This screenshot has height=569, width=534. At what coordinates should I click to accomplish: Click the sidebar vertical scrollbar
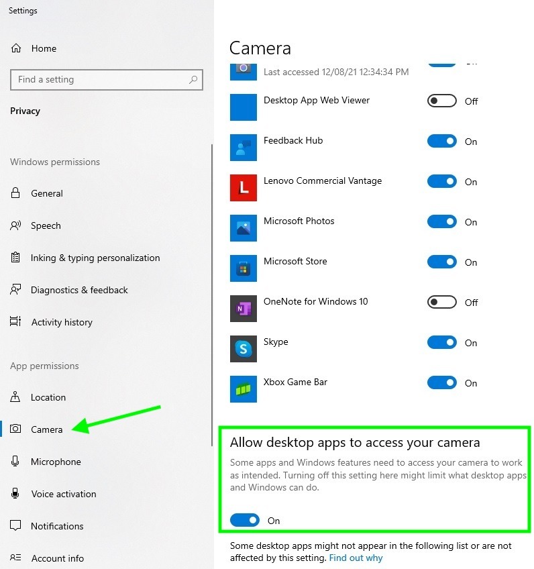click(x=212, y=295)
